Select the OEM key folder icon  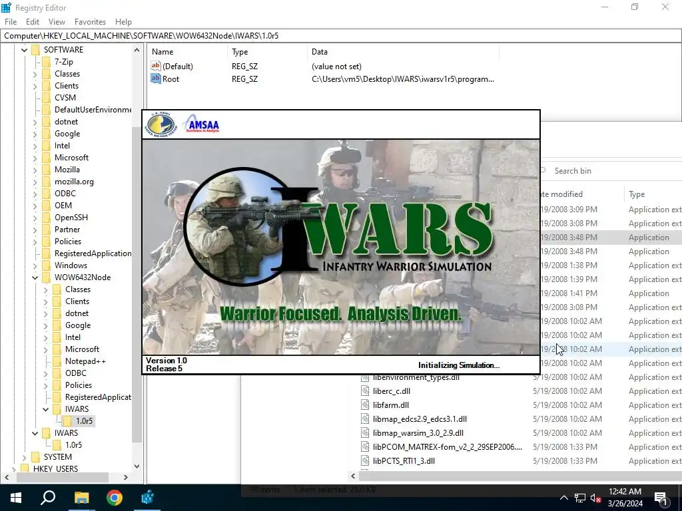click(46, 206)
